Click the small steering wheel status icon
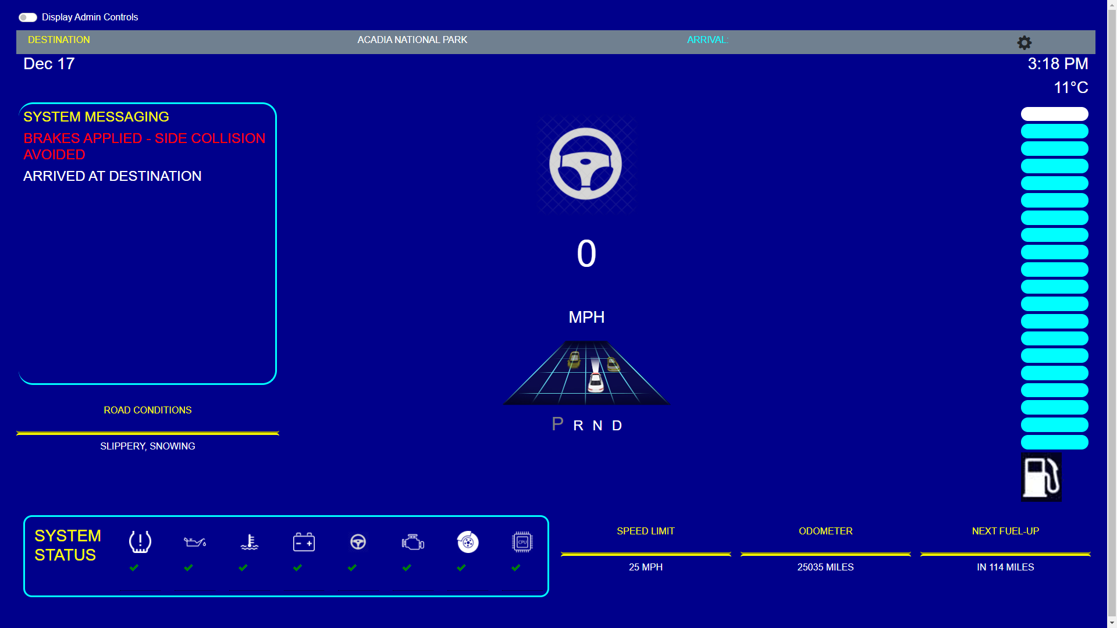Viewport: 1117px width, 628px height. (358, 542)
